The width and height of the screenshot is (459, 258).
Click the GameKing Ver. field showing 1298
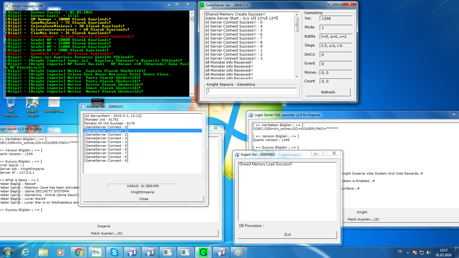(336, 18)
